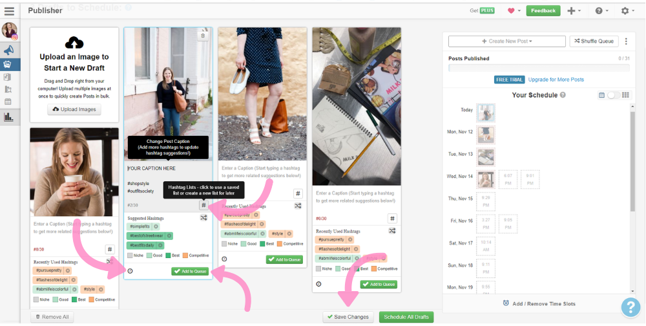
Task: Add #bestofstreetwear suggested hashtag
Action: 147,236
